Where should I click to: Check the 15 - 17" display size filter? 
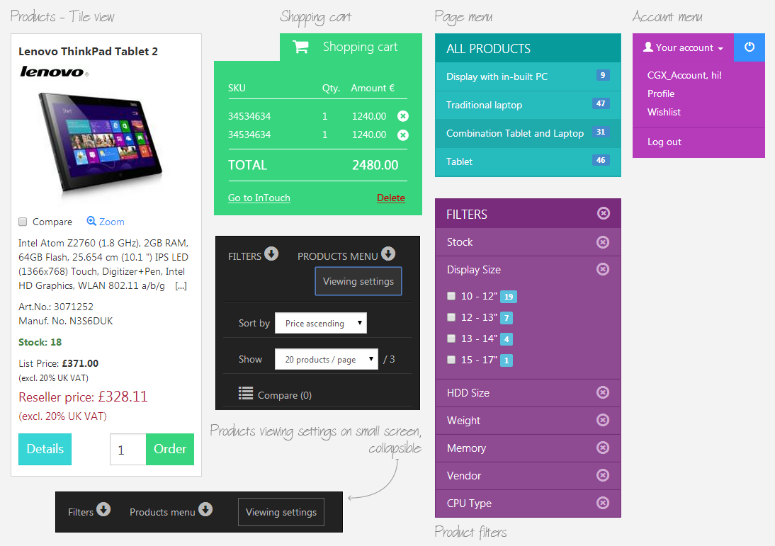click(451, 360)
